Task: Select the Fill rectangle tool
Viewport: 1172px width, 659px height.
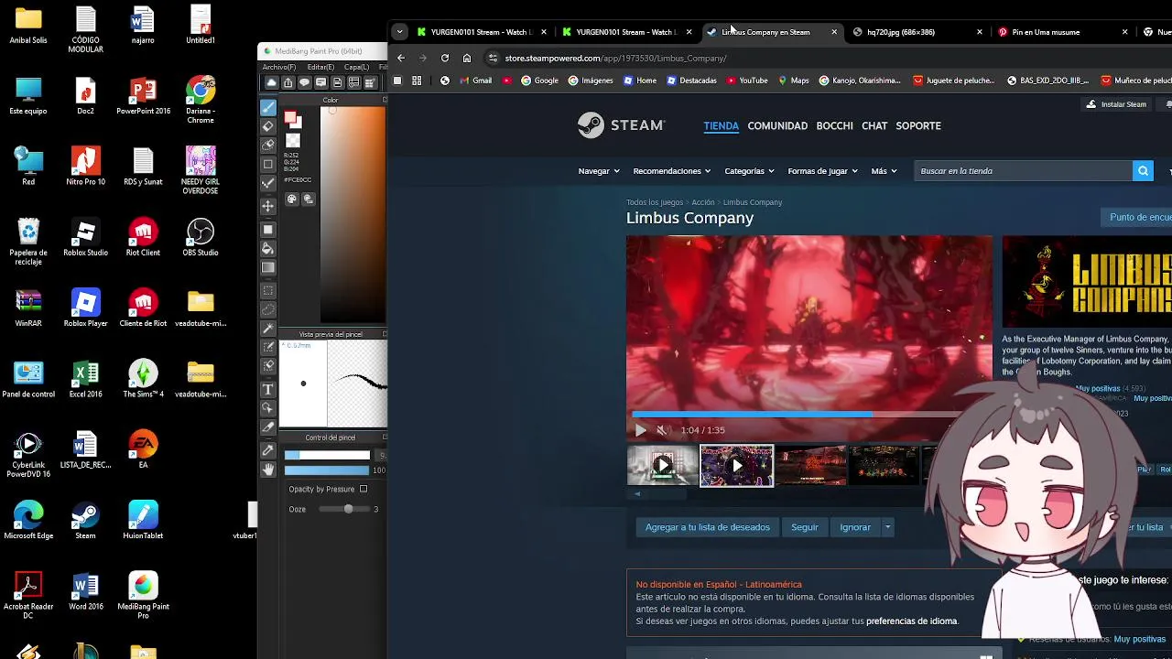Action: pyautogui.click(x=268, y=229)
